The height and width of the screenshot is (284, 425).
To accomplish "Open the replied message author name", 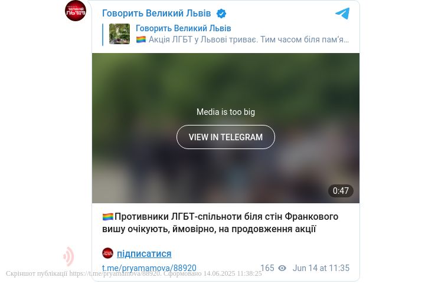I will [x=183, y=28].
